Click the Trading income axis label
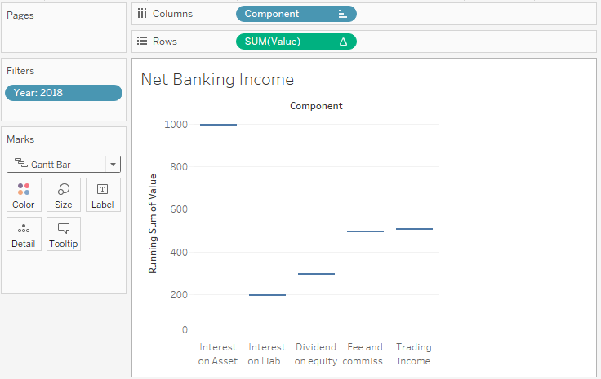 [x=414, y=355]
